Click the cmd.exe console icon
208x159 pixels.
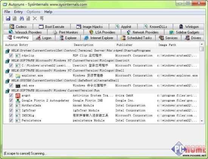tap(18, 86)
